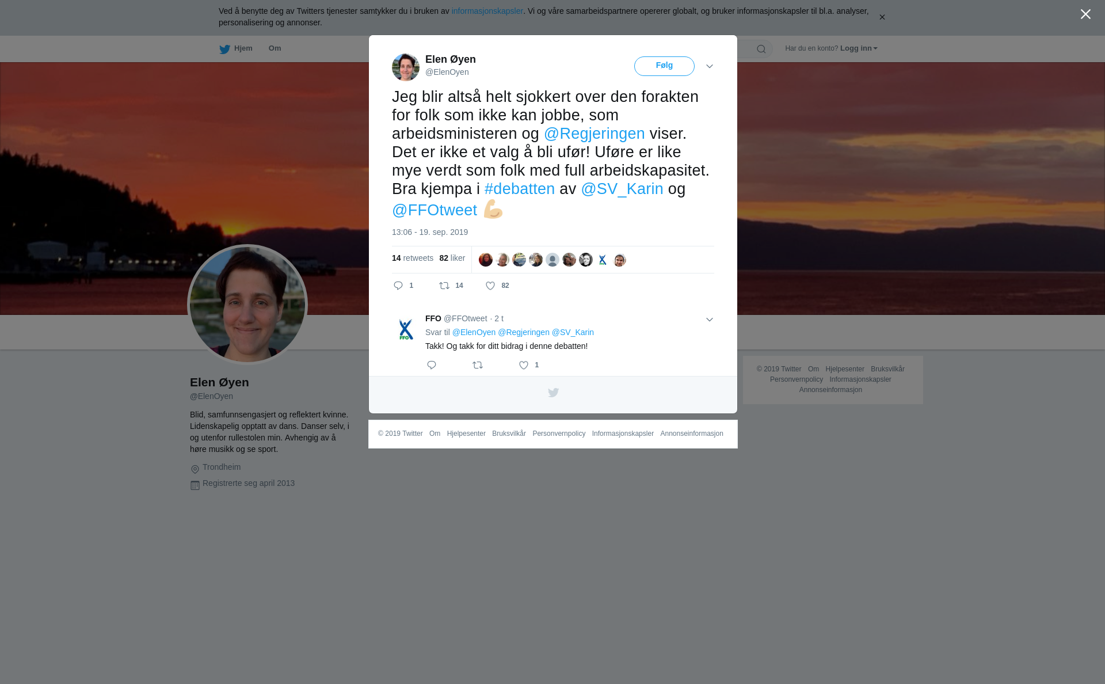Click the search magnifier icon in header
The height and width of the screenshot is (684, 1105).
(x=761, y=49)
